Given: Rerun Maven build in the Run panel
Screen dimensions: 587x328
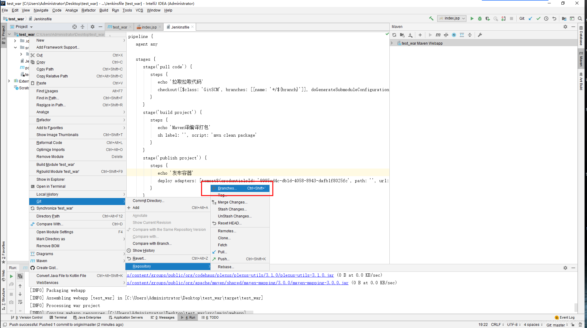Looking at the screenshot, I should click(x=11, y=276).
